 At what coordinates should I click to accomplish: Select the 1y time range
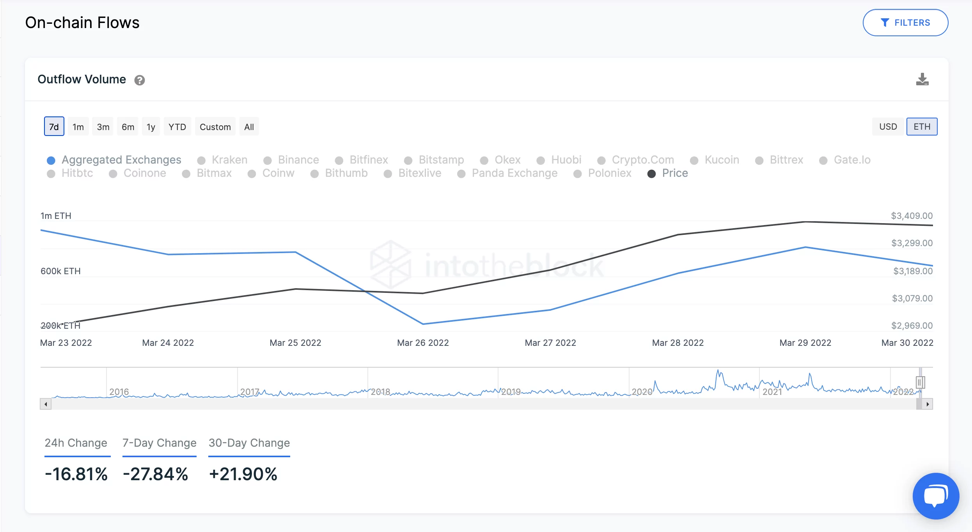pyautogui.click(x=151, y=127)
